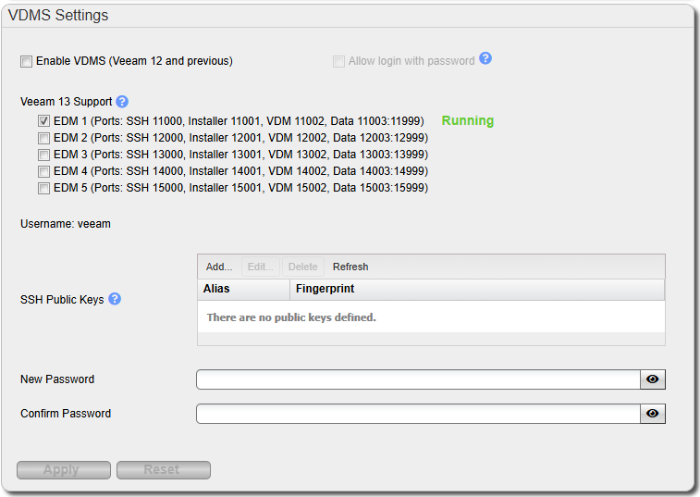This screenshot has height=497, width=700.
Task: Enable the EDM 2 checkbox
Action: pyautogui.click(x=43, y=138)
